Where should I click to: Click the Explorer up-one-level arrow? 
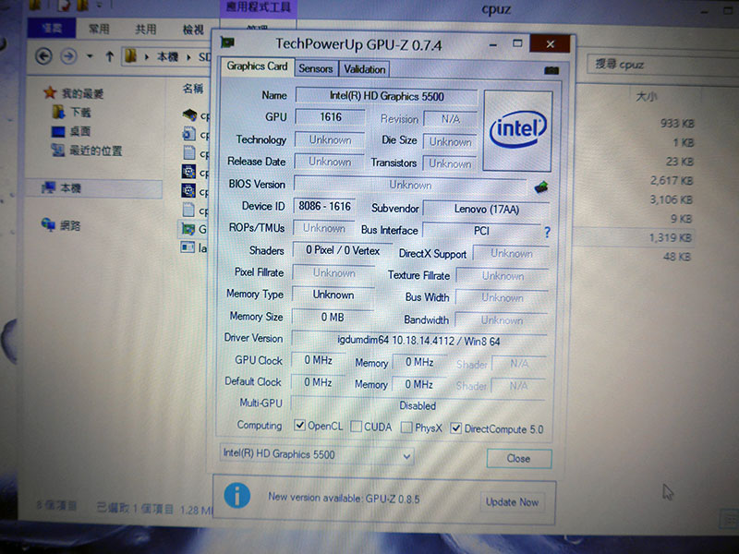coord(110,56)
